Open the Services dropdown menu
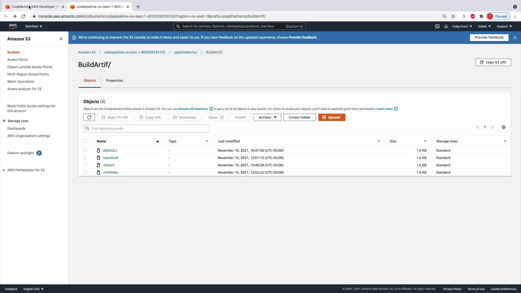Image resolution: width=521 pixels, height=293 pixels. [33, 26]
